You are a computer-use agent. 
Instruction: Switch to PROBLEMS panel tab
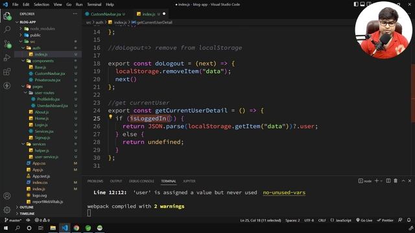point(95,181)
